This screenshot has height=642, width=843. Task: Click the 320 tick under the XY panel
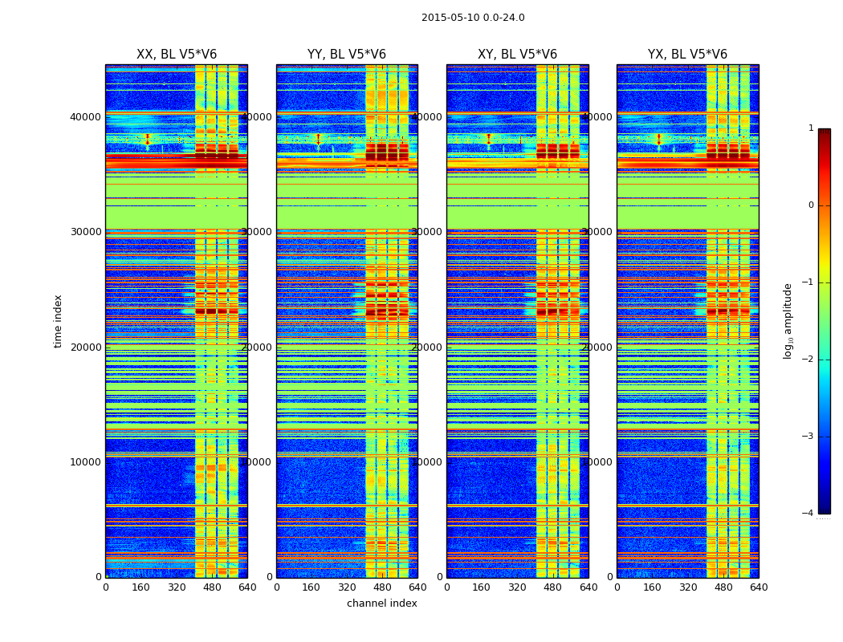(x=517, y=587)
